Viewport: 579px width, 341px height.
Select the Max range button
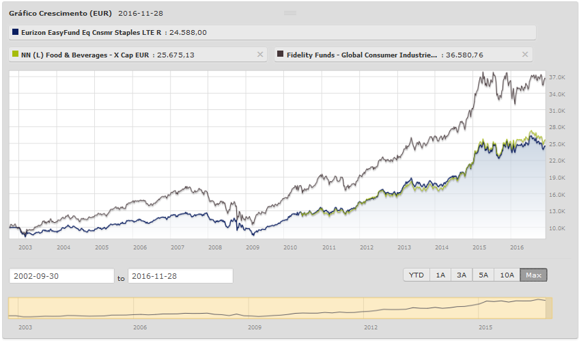tap(533, 275)
